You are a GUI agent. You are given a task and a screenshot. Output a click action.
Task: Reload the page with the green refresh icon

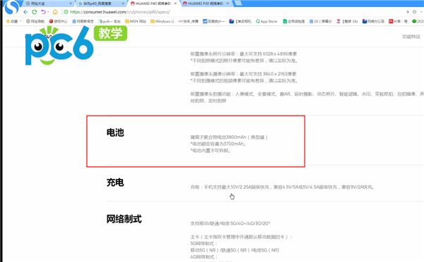(x=35, y=12)
